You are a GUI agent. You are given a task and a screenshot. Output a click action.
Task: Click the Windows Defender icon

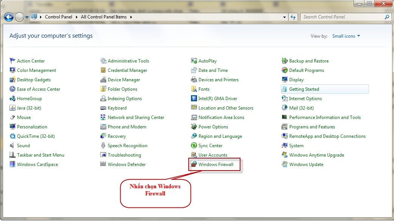(103, 164)
